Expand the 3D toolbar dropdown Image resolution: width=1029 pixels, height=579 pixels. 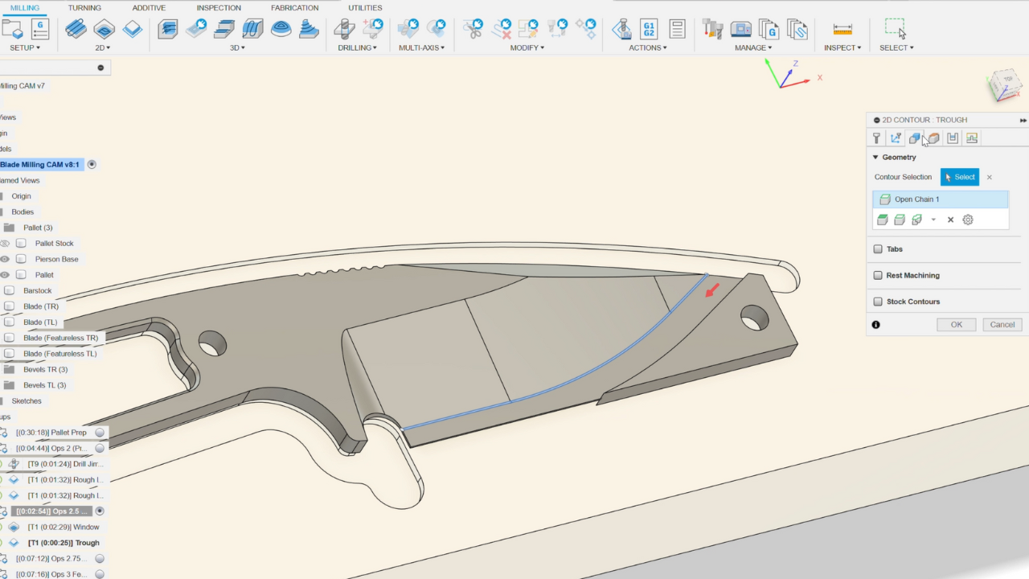pyautogui.click(x=236, y=47)
